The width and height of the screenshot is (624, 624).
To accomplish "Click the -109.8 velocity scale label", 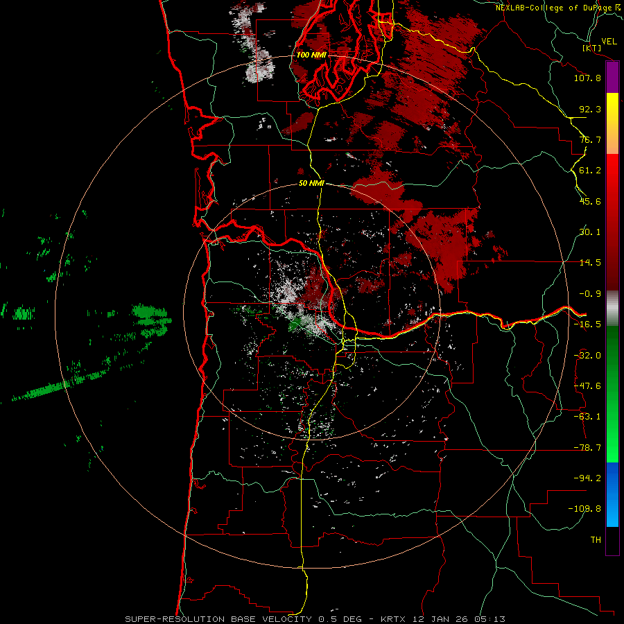I will pos(584,509).
